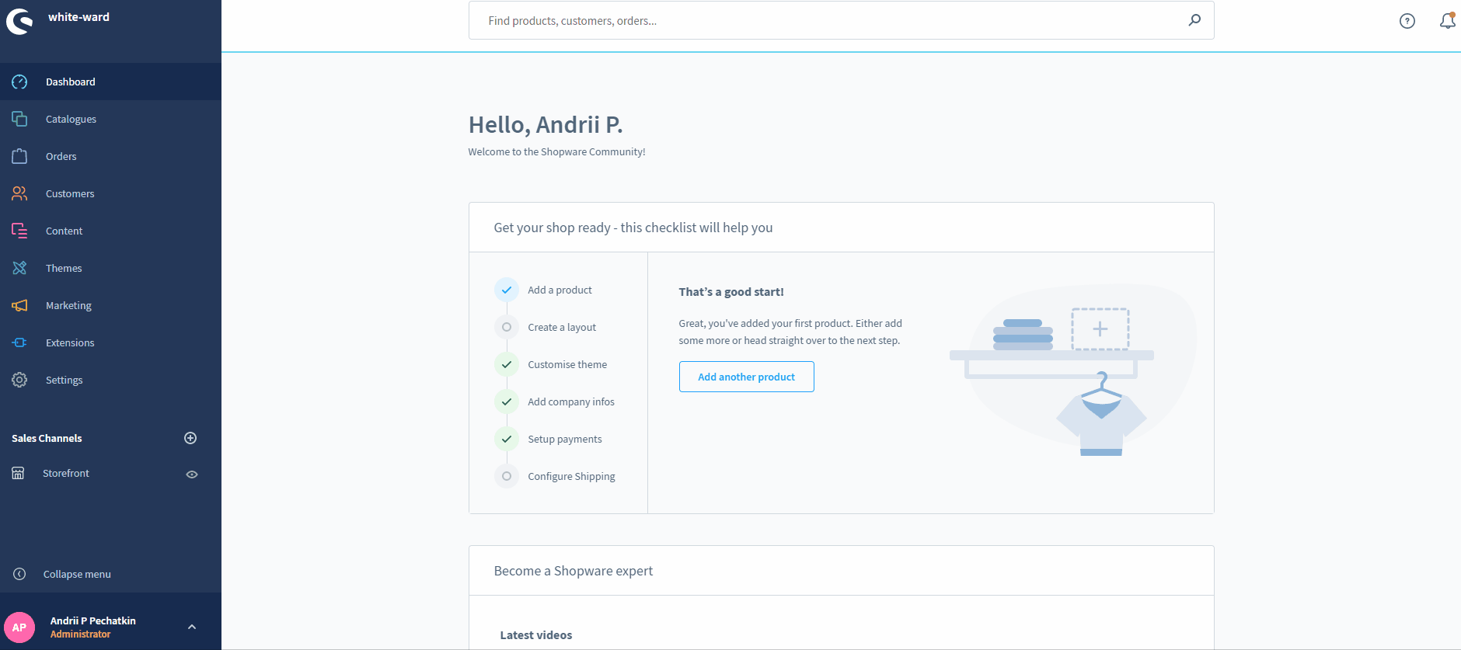Select the Configure Shipping checklist step
Viewport: 1461px width, 650px height.
pyautogui.click(x=571, y=476)
